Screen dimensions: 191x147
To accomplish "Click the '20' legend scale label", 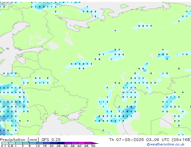I will [x=52, y=146].
